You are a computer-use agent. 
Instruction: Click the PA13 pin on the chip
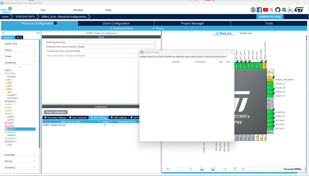pos(270,79)
